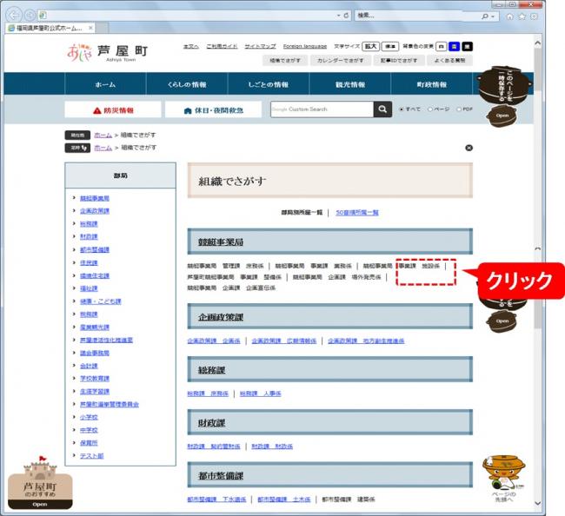Open the ご利用ガイド link
The height and width of the screenshot is (516, 565).
(x=222, y=46)
